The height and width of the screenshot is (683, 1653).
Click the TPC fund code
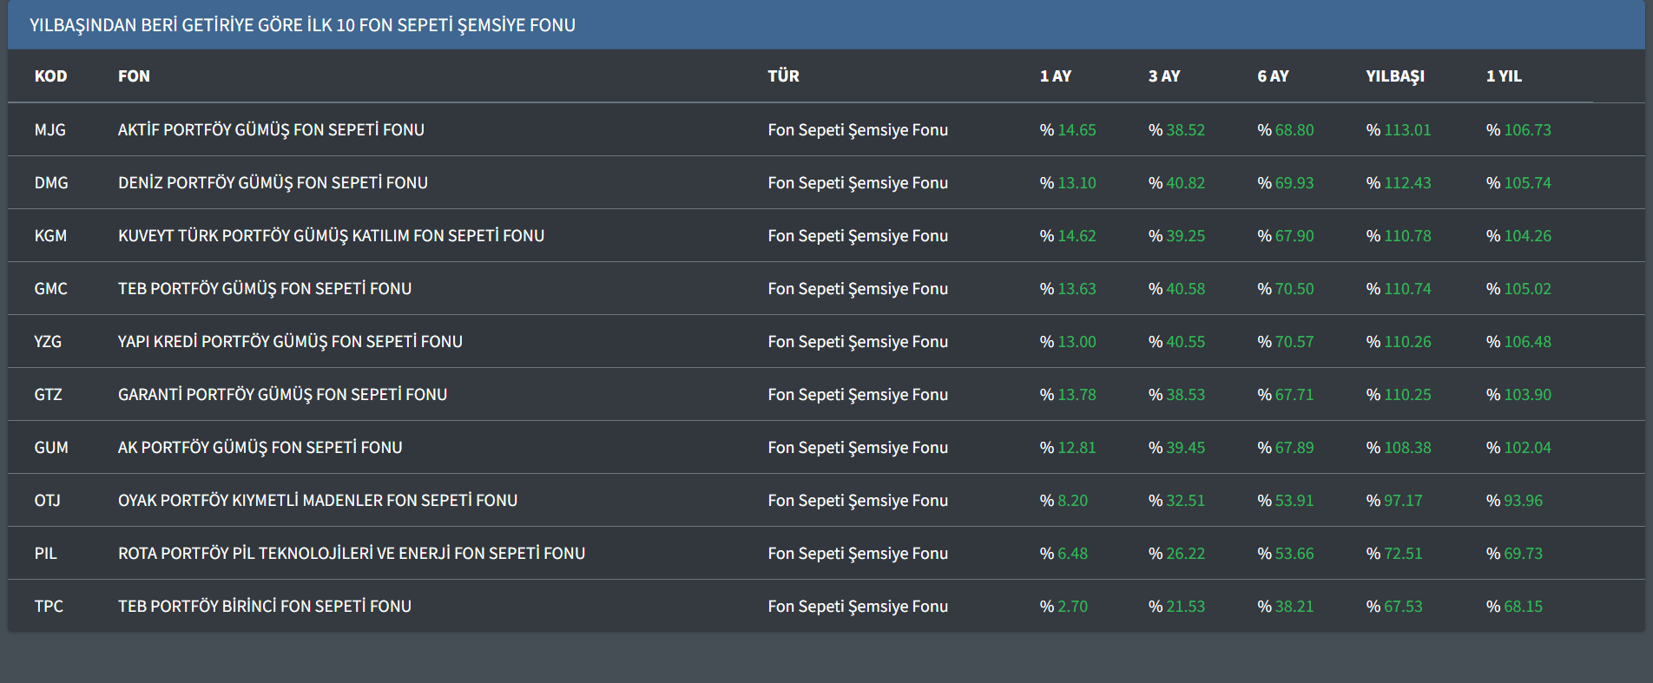tap(49, 607)
